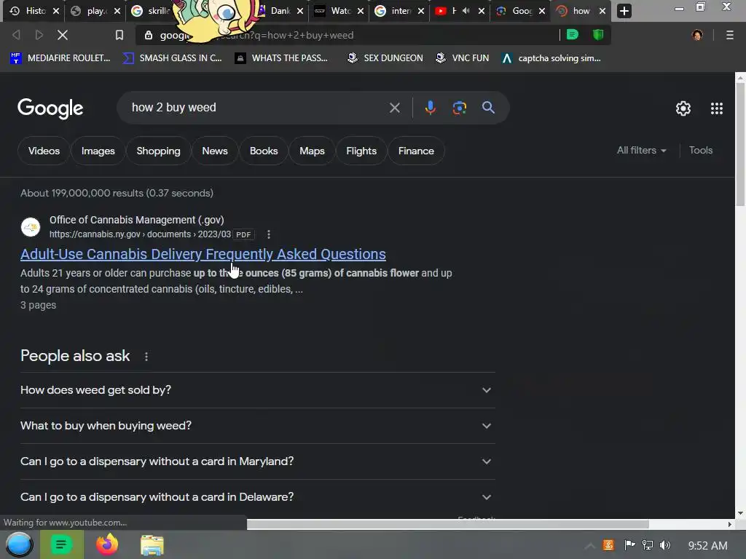Open the green chat app on the taskbar
746x559 pixels.
[x=61, y=544]
